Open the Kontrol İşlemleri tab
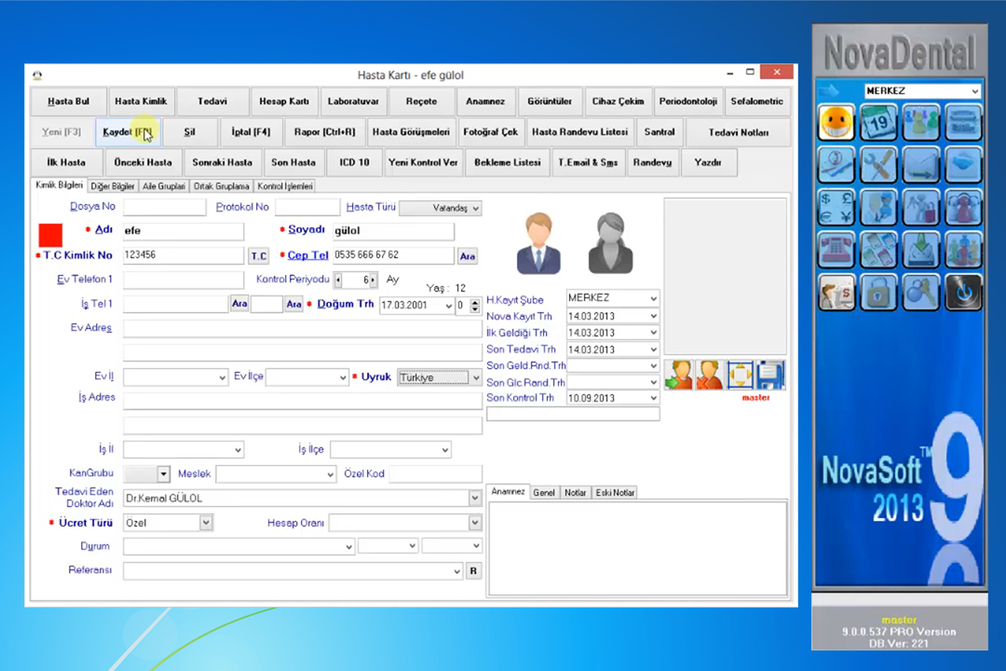The height and width of the screenshot is (671, 1006). (x=285, y=186)
